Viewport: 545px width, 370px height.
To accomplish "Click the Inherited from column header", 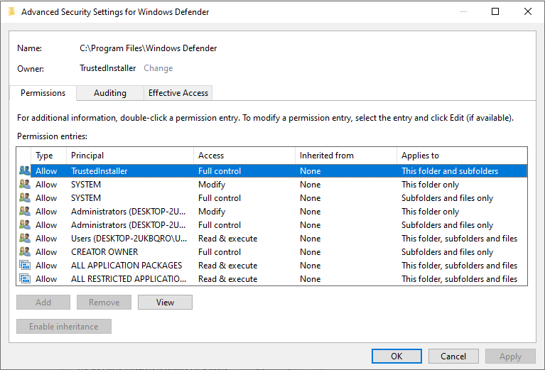I will [346, 156].
